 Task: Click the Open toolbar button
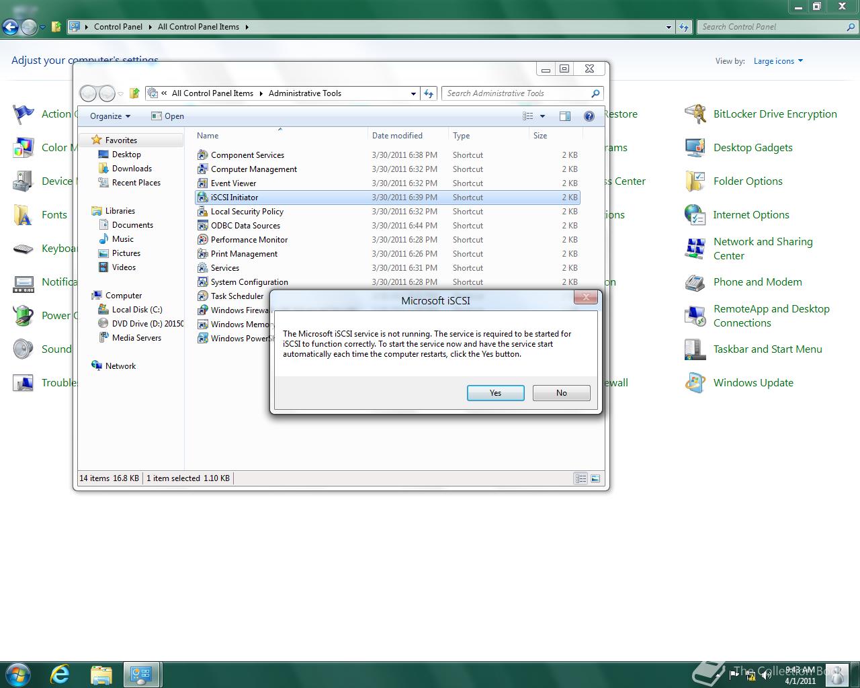[x=167, y=116]
